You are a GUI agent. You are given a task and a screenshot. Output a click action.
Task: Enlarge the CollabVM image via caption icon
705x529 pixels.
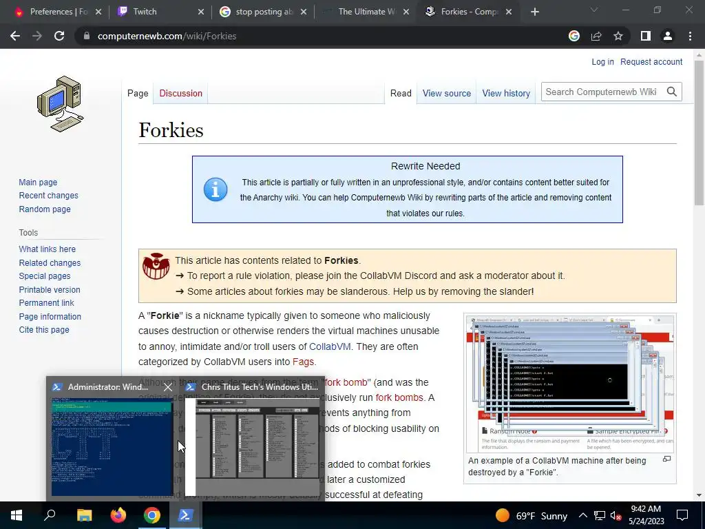coord(666,459)
